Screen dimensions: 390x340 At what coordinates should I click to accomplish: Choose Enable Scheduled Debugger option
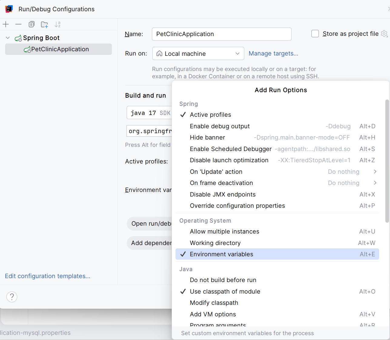(x=277, y=149)
